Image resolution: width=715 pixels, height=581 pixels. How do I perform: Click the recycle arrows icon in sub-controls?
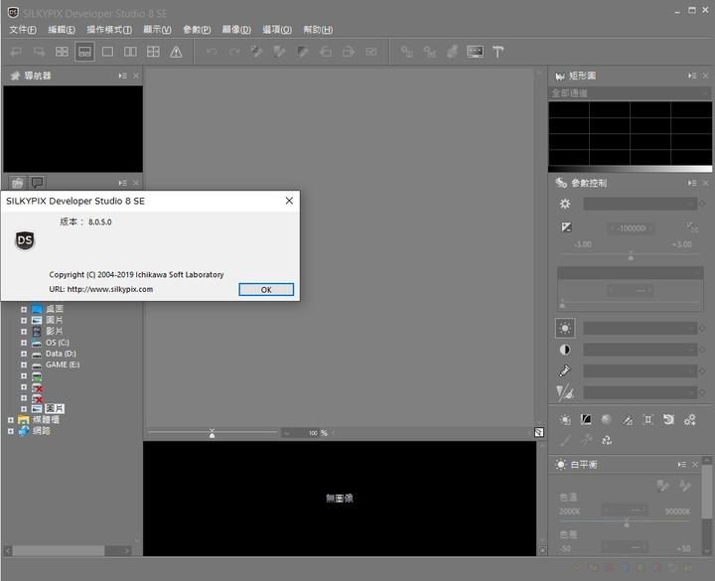pyautogui.click(x=607, y=441)
